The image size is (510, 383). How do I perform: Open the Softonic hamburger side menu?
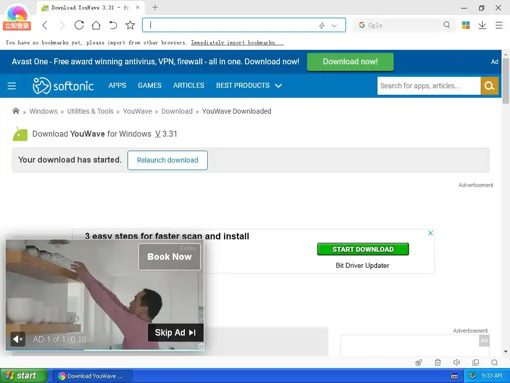pos(12,86)
